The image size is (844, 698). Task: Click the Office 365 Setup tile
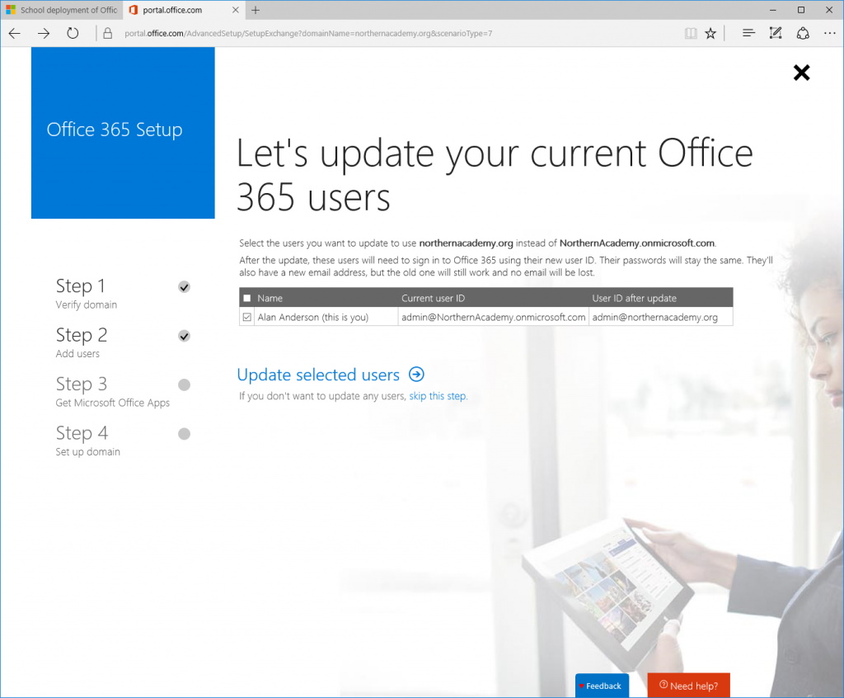pos(123,133)
